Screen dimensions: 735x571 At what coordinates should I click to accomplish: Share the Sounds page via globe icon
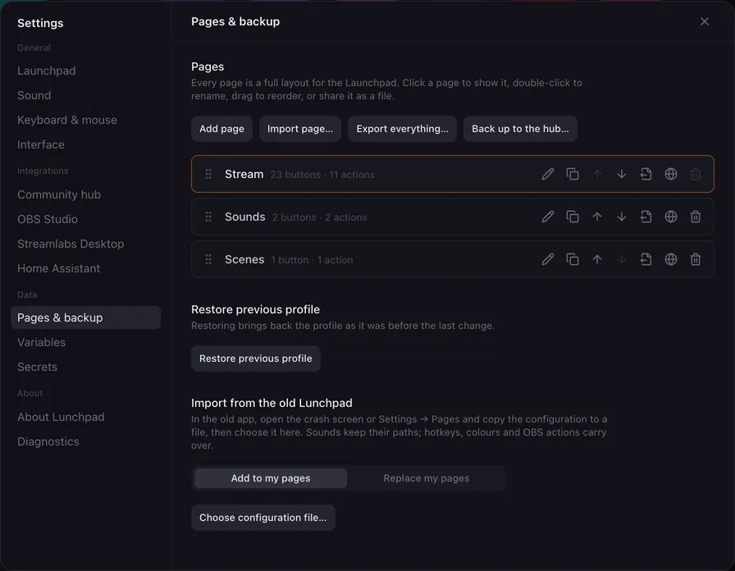[671, 217]
